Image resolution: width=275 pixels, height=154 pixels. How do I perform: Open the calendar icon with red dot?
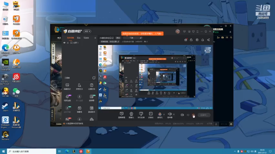186,40
